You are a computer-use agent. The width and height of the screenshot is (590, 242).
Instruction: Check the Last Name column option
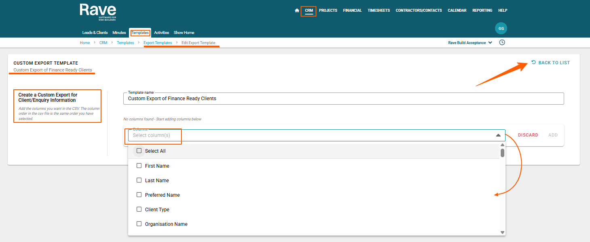(x=139, y=180)
